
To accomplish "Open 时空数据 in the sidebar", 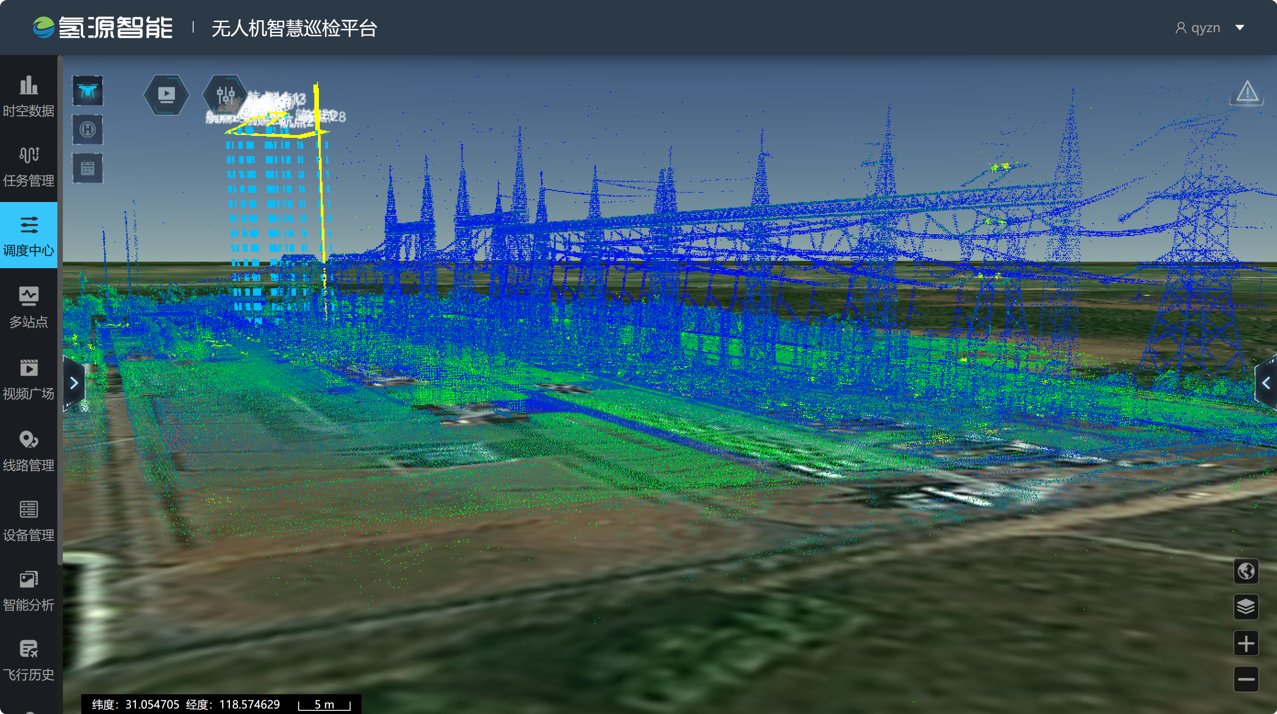I will (29, 97).
